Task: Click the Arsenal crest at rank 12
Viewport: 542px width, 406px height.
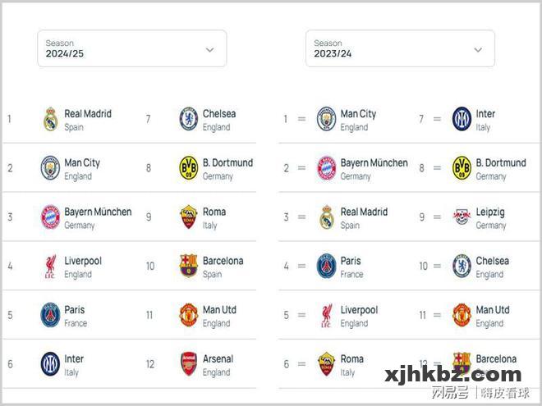Action: coord(189,364)
